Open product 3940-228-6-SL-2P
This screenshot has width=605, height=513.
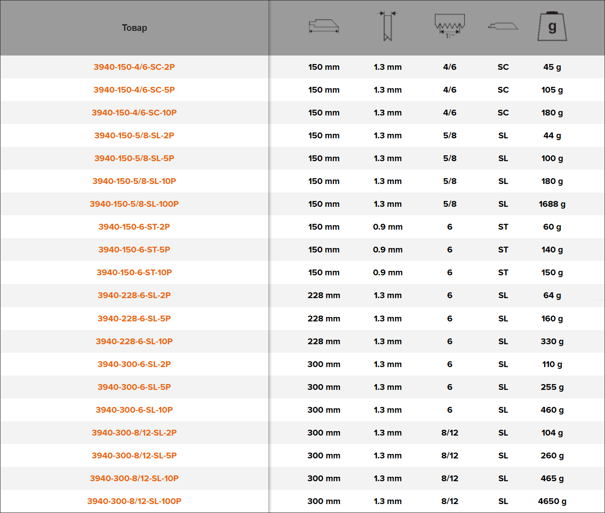click(x=134, y=295)
